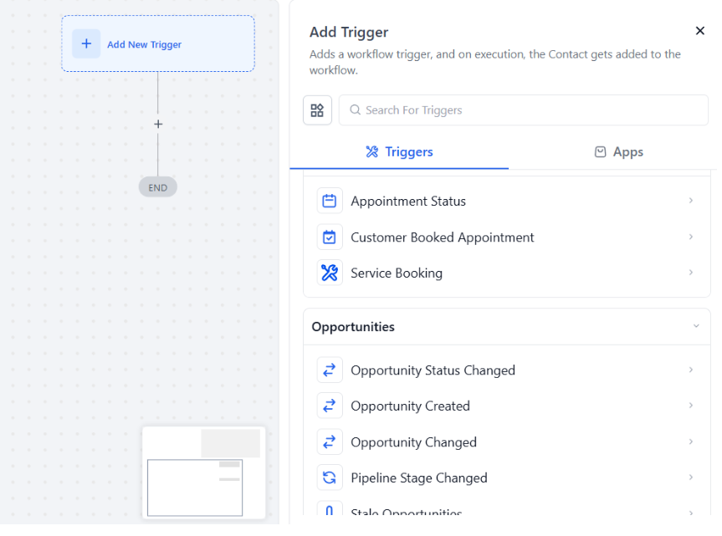Open the trigger categories grid view icon
This screenshot has height=536, width=722.
tap(317, 110)
